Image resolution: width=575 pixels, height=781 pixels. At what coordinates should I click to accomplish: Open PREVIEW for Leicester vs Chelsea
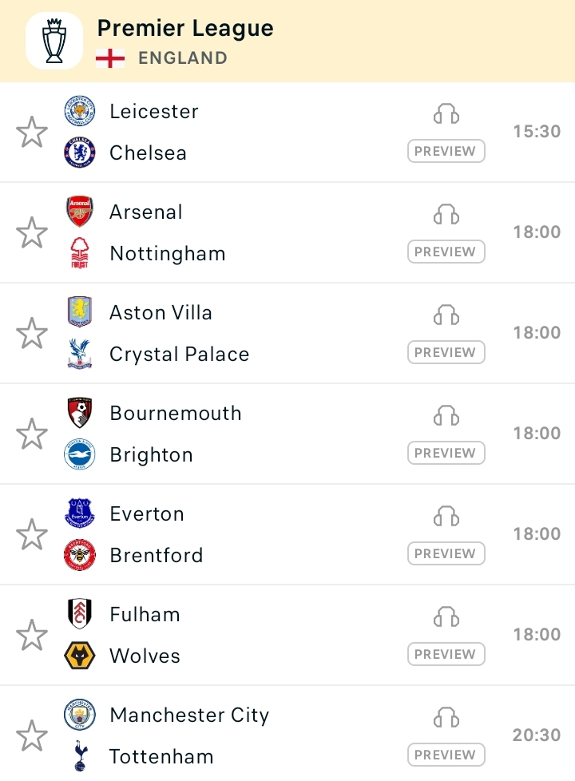(x=446, y=151)
